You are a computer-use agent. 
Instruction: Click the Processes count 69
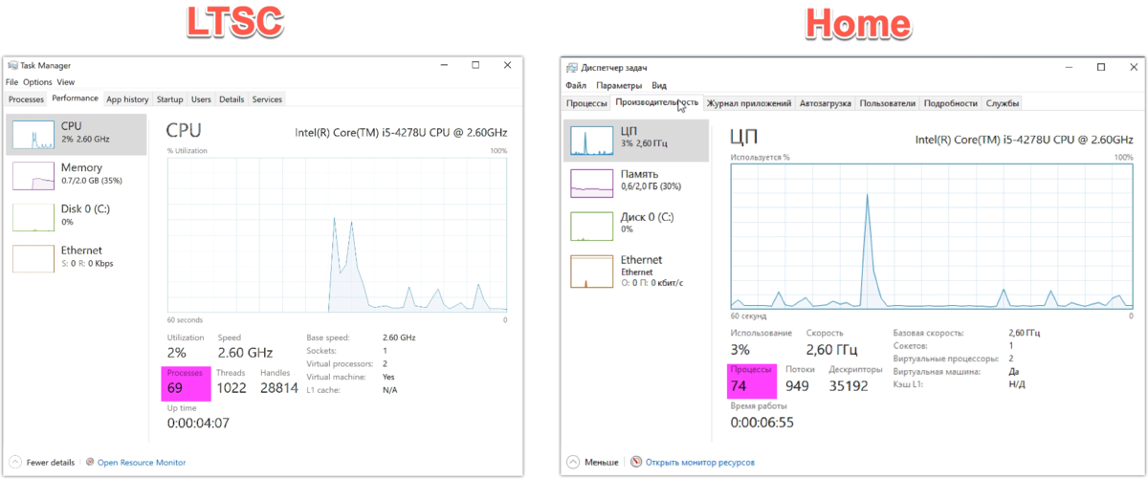click(x=176, y=389)
